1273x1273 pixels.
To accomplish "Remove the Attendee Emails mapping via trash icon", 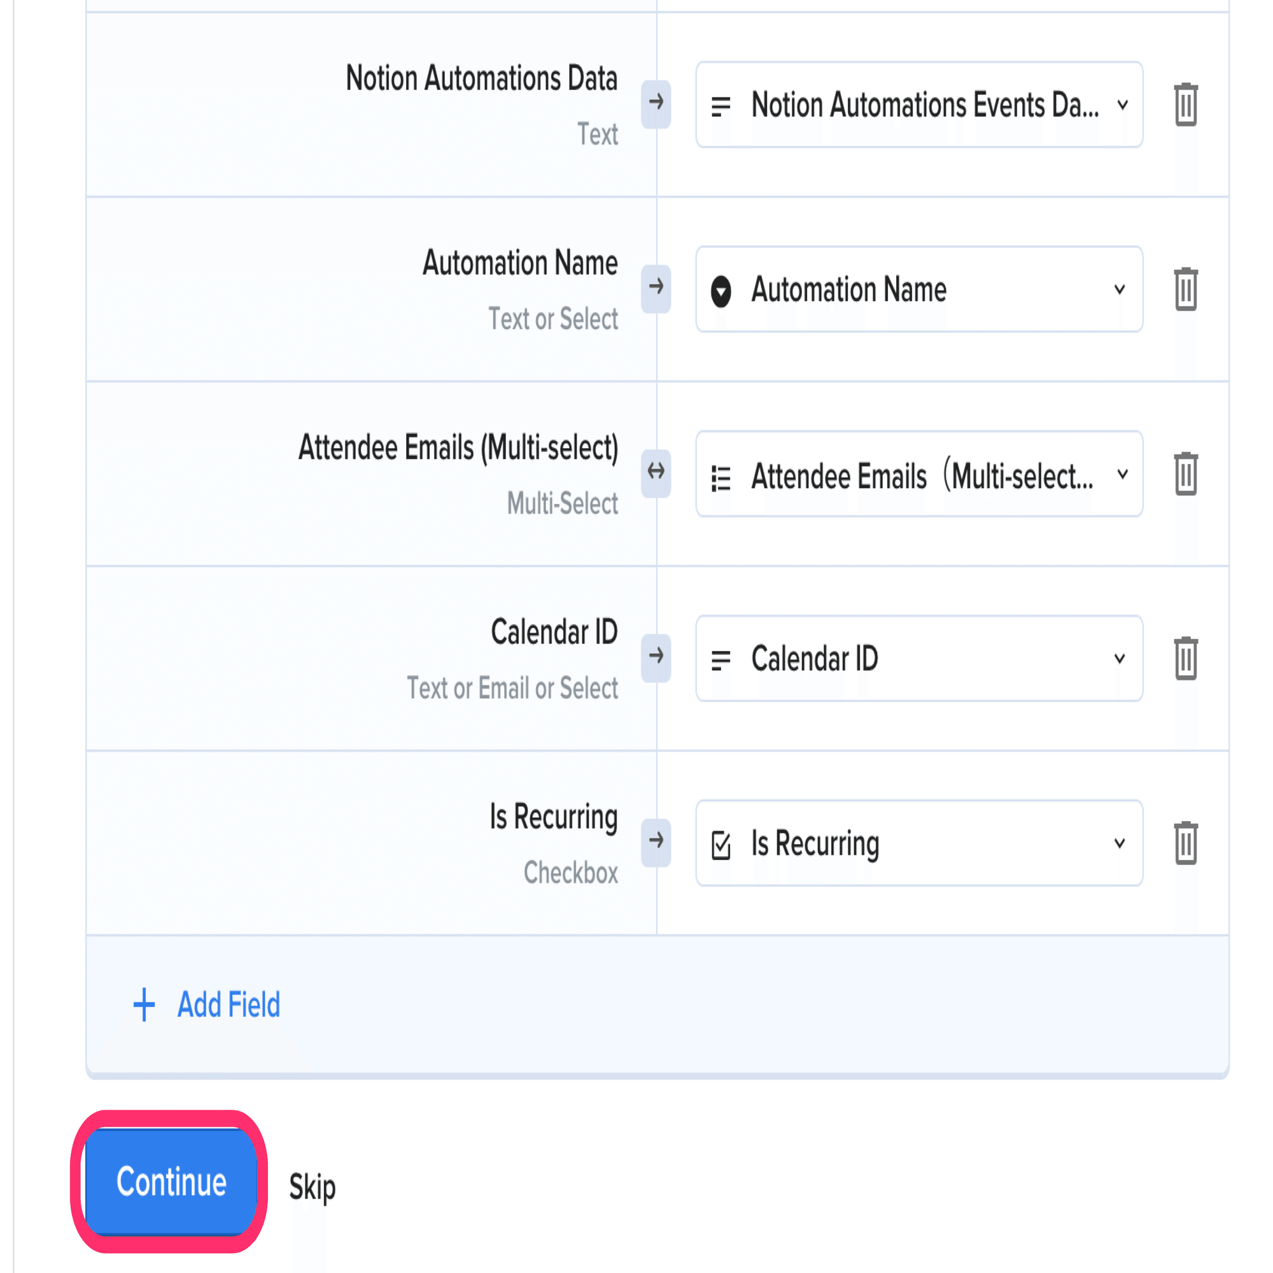I will coord(1185,473).
